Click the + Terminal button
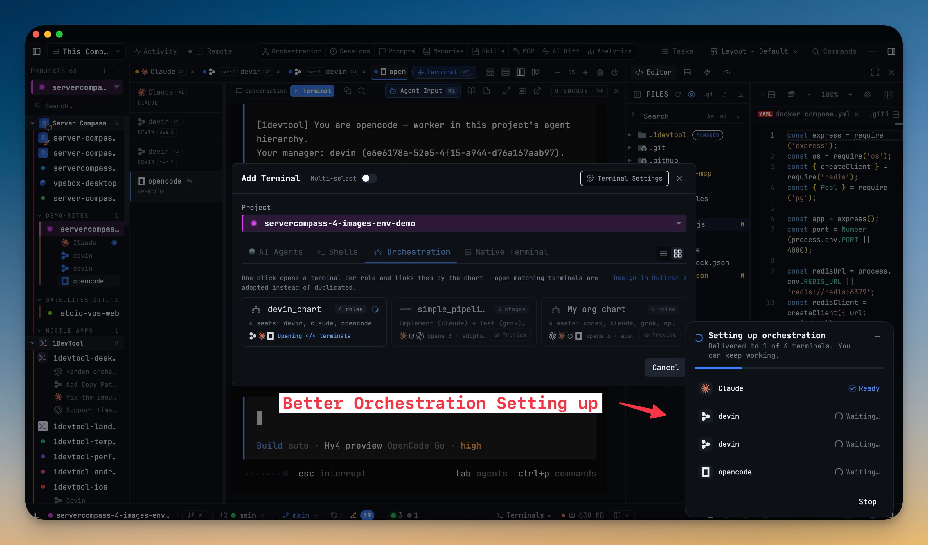The image size is (928, 545). (444, 72)
